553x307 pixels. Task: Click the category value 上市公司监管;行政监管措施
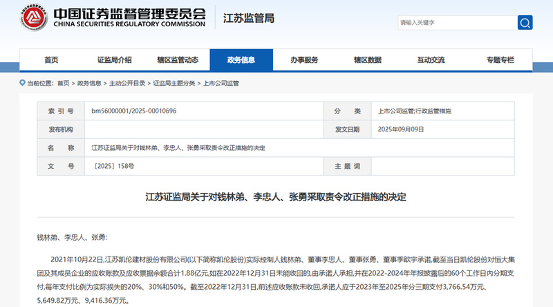click(414, 111)
